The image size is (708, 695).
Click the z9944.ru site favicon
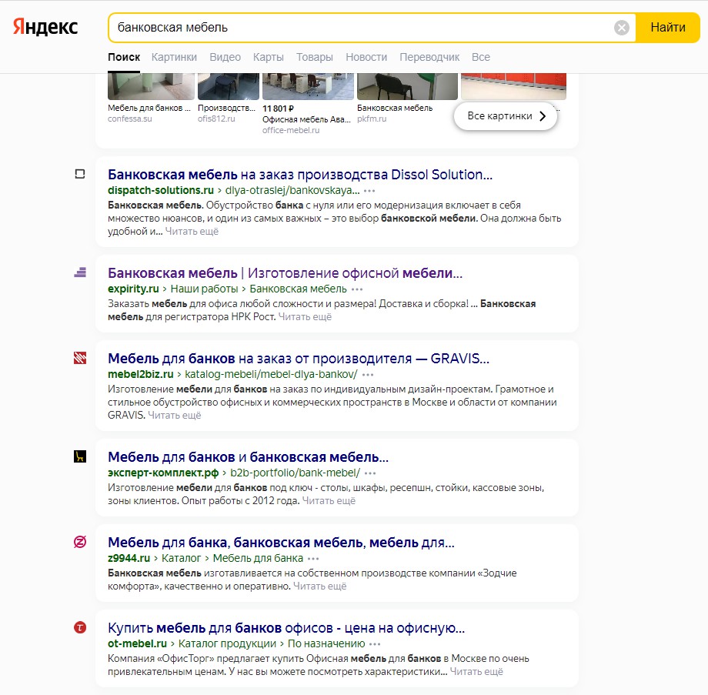tap(80, 542)
